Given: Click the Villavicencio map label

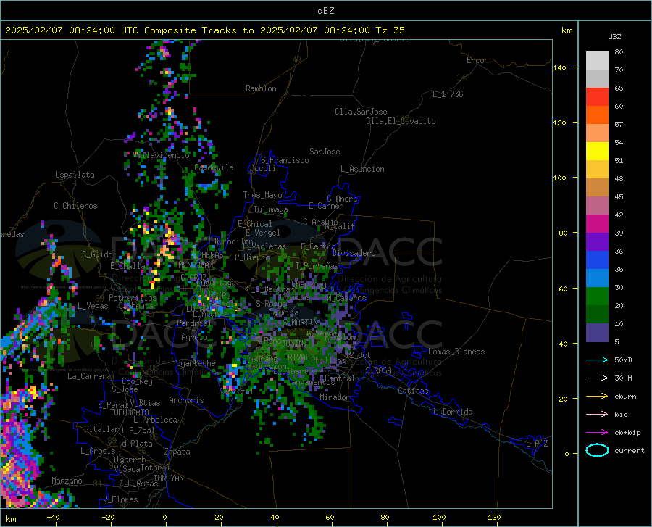Looking at the screenshot, I should pos(162,155).
